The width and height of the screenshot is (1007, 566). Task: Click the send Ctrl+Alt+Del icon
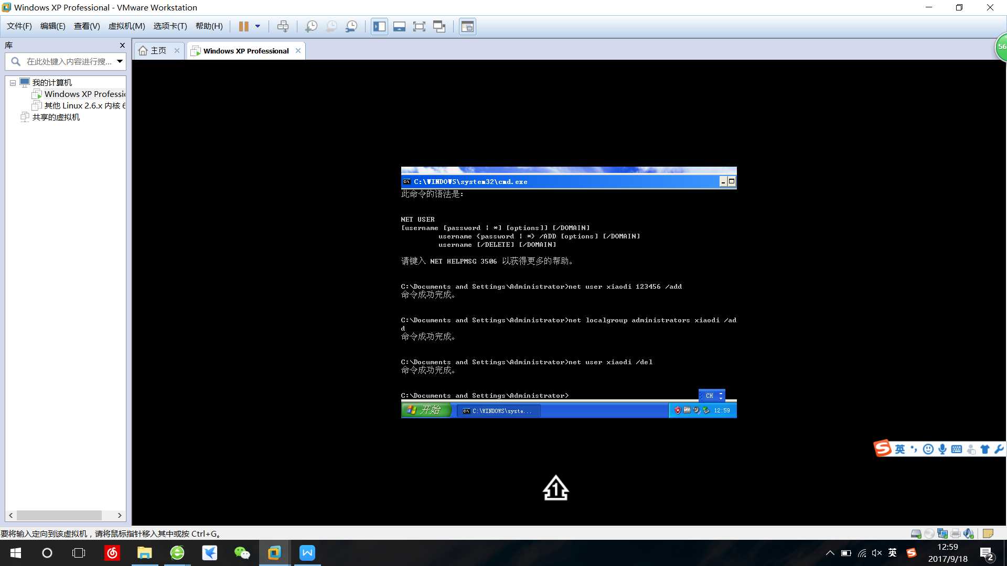pyautogui.click(x=283, y=26)
